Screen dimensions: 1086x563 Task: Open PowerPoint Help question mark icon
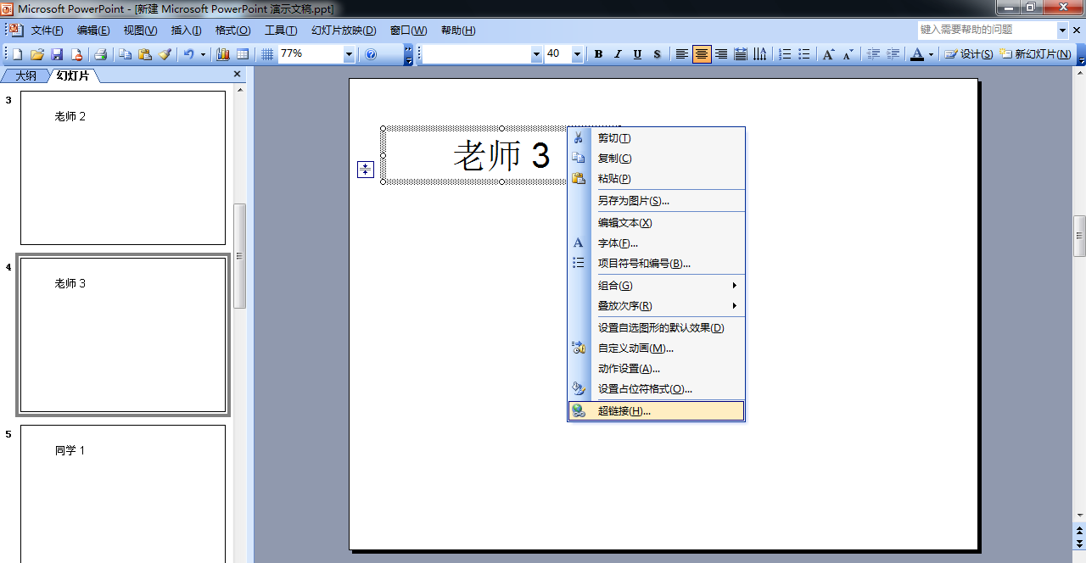point(371,54)
